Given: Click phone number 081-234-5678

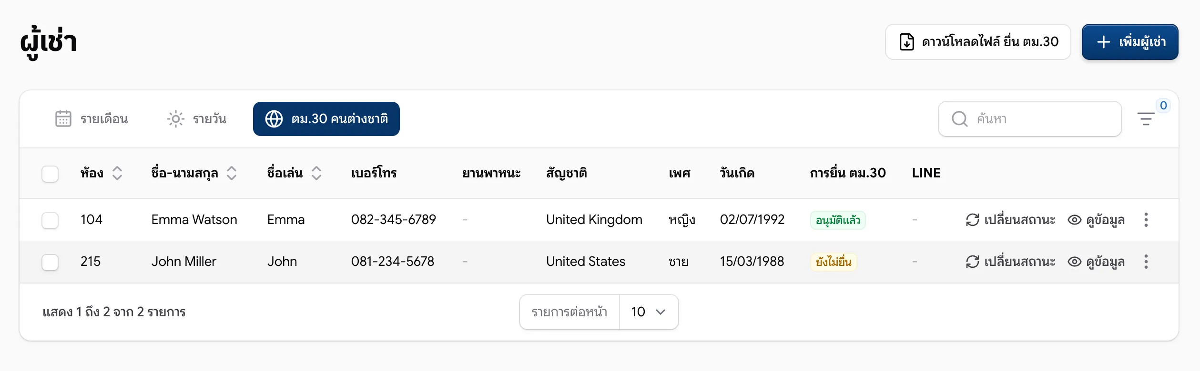Looking at the screenshot, I should [393, 262].
